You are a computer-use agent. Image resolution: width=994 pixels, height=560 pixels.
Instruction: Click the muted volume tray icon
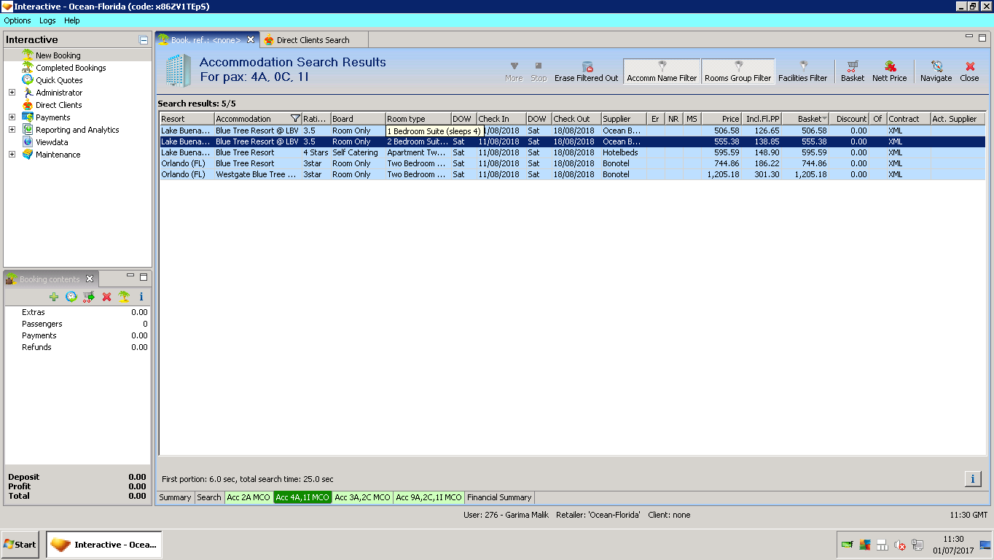coord(900,545)
